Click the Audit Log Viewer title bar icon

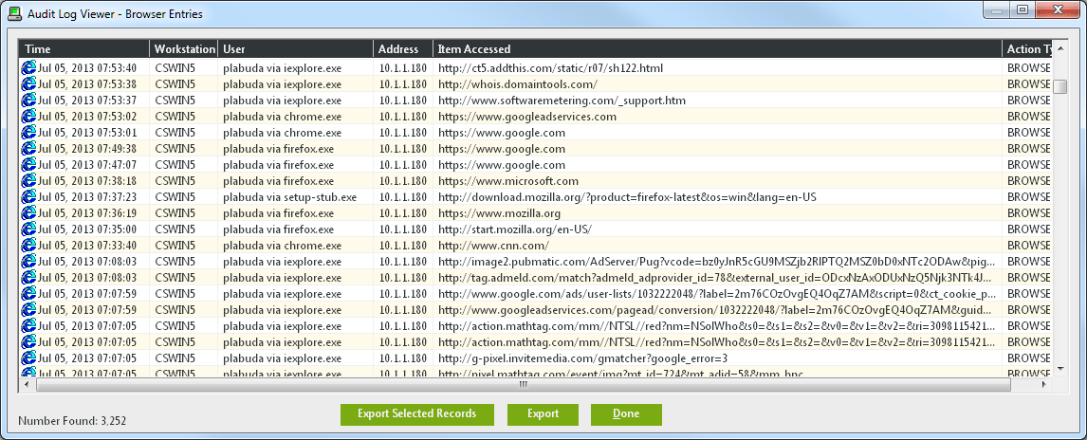(14, 13)
